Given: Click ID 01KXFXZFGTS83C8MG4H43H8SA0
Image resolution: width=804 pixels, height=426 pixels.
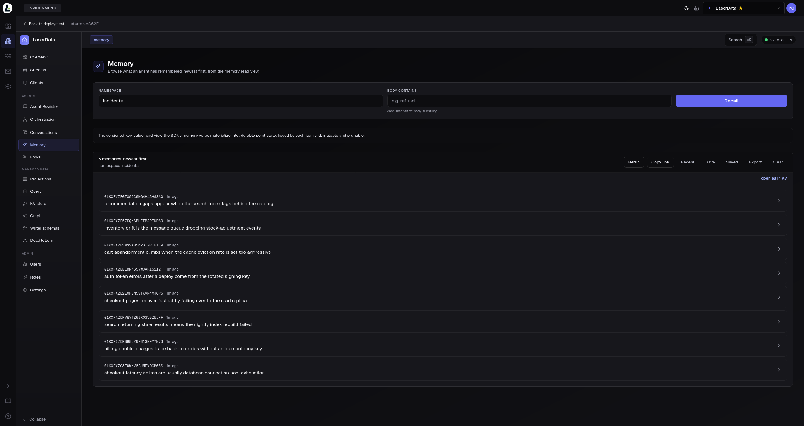Looking at the screenshot, I should [x=133, y=197].
